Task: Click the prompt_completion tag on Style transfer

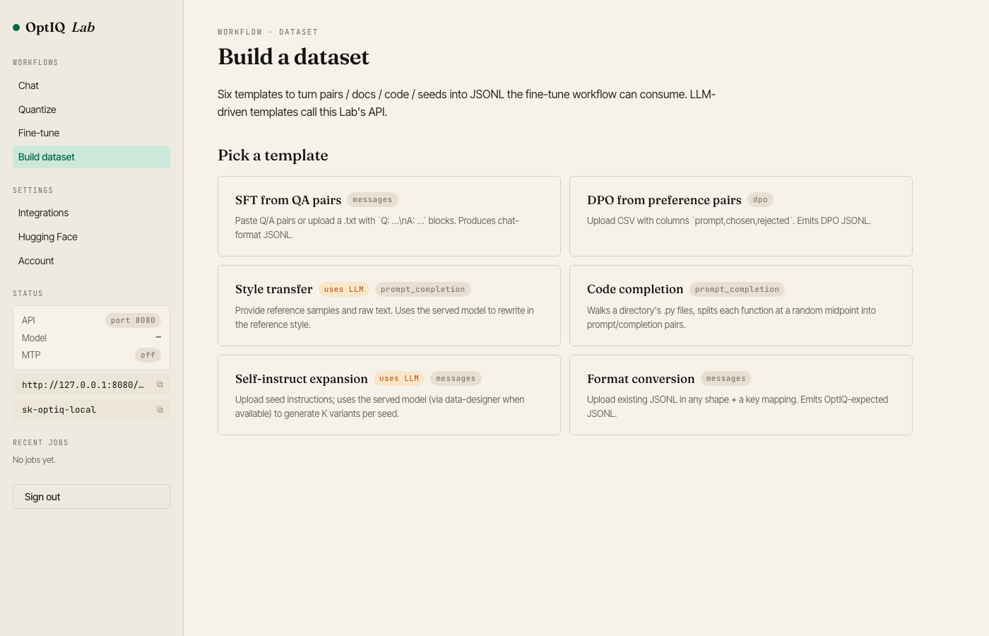Action: click(423, 290)
